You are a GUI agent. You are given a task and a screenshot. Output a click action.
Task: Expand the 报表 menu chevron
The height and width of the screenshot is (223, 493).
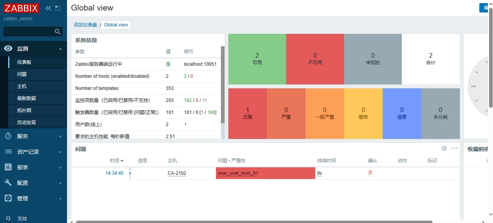[60, 167]
